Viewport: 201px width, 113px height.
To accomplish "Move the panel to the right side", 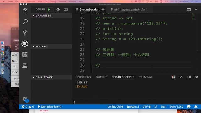I will [189, 77].
